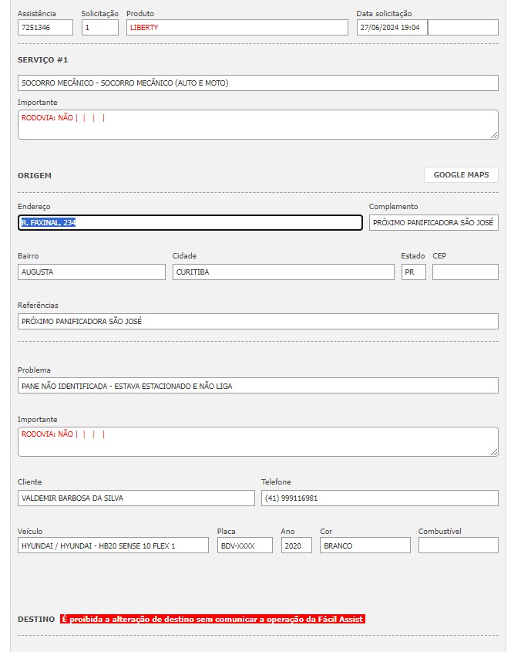
Task: Click the Estado field with PR
Action: [x=413, y=272]
